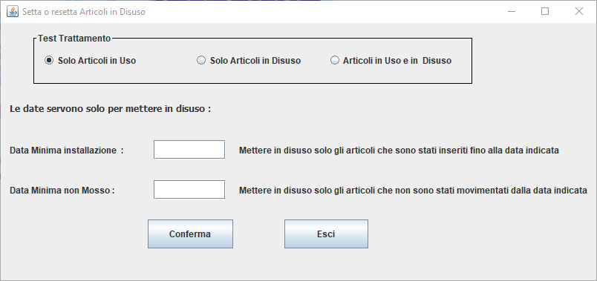This screenshot has width=597, height=281.
Task: Click the blank area between Conferma and Esci
Action: pyautogui.click(x=258, y=234)
